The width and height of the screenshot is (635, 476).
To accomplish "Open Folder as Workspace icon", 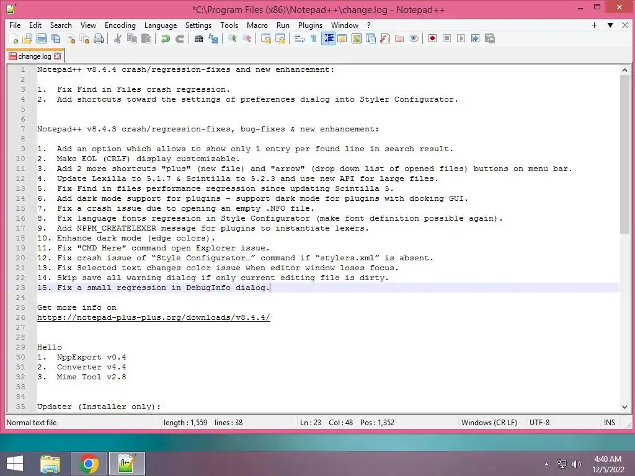I will (399, 38).
